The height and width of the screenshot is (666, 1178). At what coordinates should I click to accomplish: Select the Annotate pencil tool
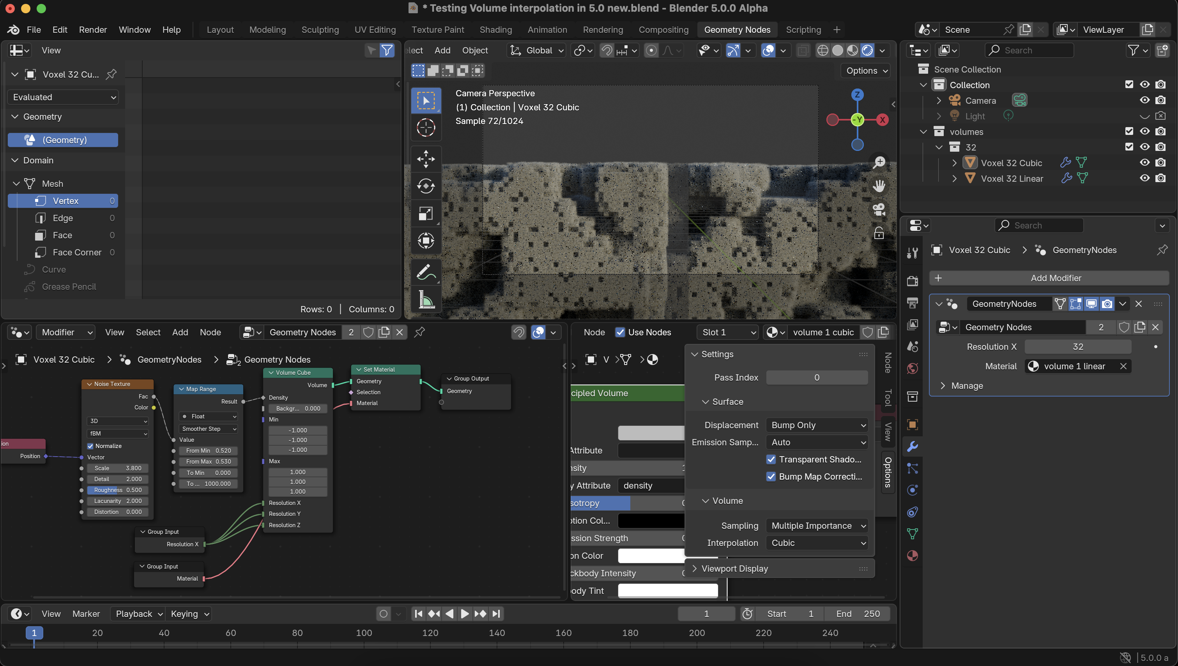(x=426, y=273)
